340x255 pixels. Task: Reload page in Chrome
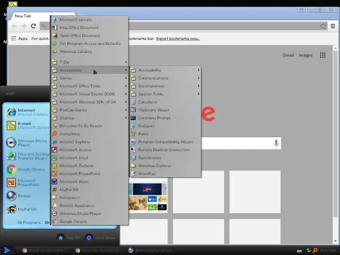[34, 26]
